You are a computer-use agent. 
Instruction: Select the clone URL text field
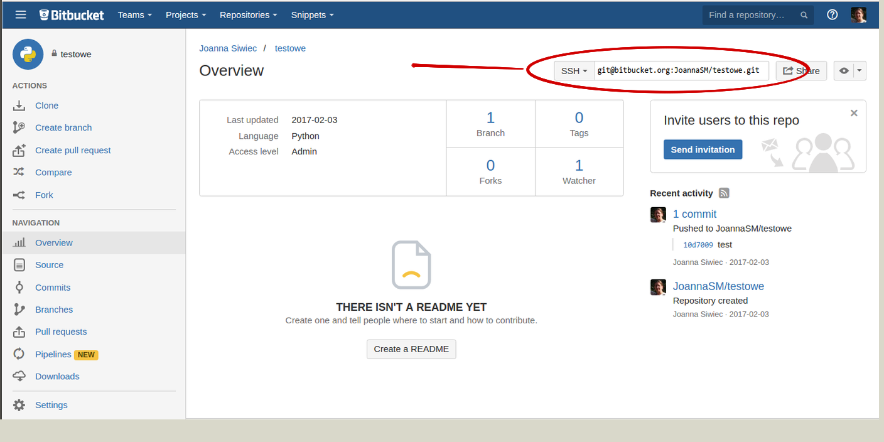(x=682, y=71)
